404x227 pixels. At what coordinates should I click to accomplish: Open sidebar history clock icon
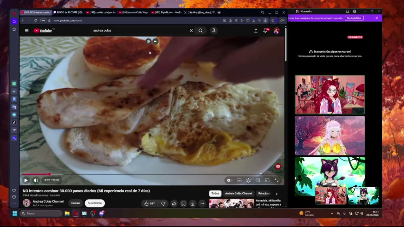click(x=14, y=197)
